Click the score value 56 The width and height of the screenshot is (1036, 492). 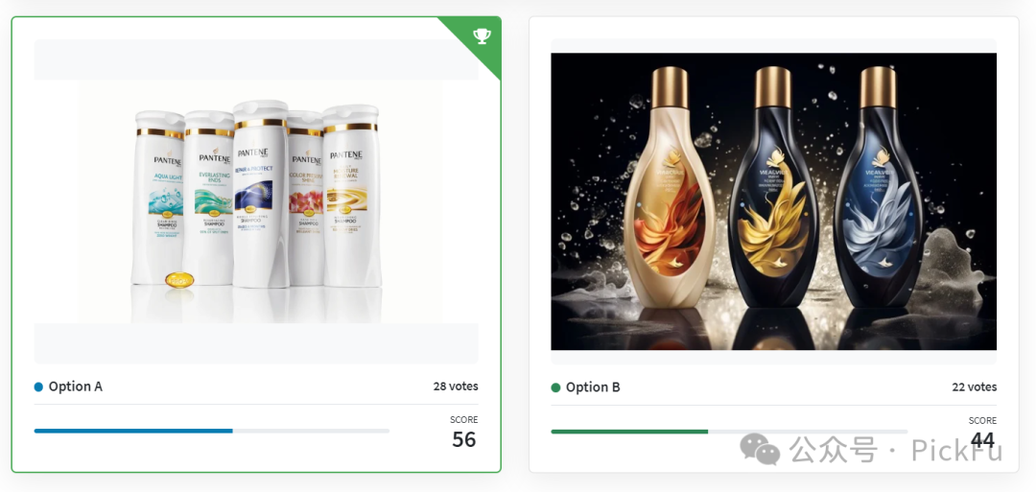[x=464, y=440]
